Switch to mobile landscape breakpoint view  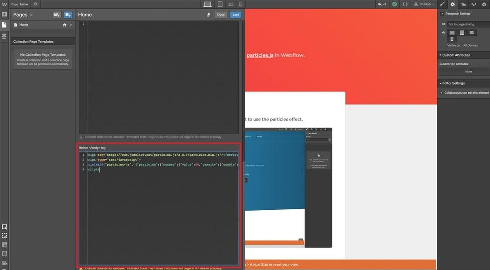(231, 5)
